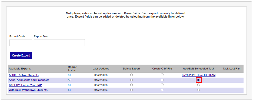Click the Add/Edit Scheduled Task header
Image resolution: width=253 pixels, height=103 pixels.
[x=199, y=69]
